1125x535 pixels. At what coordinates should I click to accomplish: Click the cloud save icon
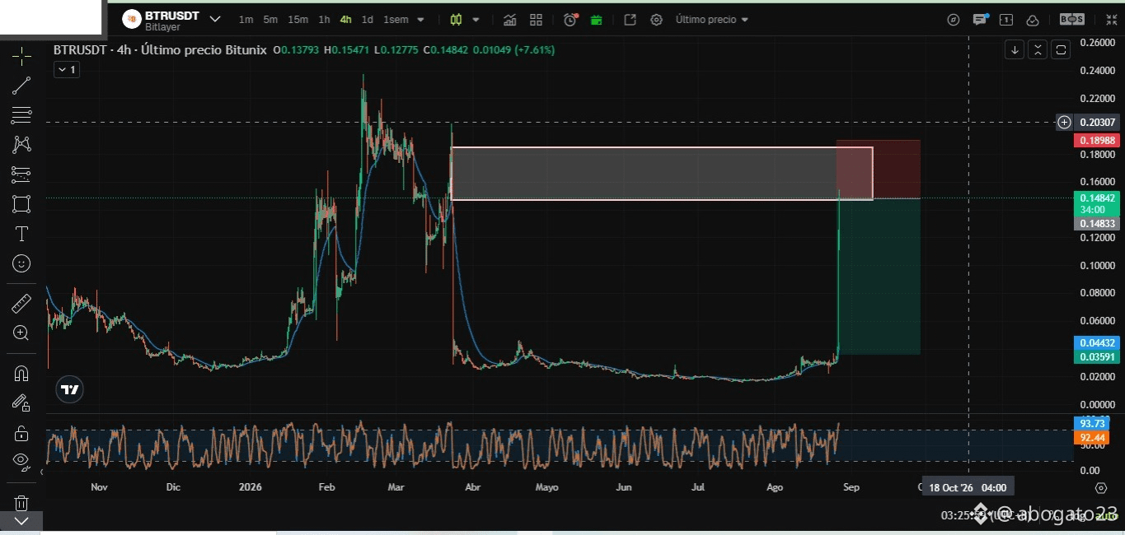click(x=1032, y=20)
